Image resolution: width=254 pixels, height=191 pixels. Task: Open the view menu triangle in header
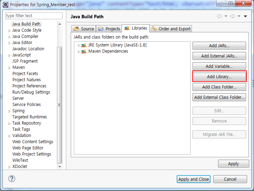[245, 16]
